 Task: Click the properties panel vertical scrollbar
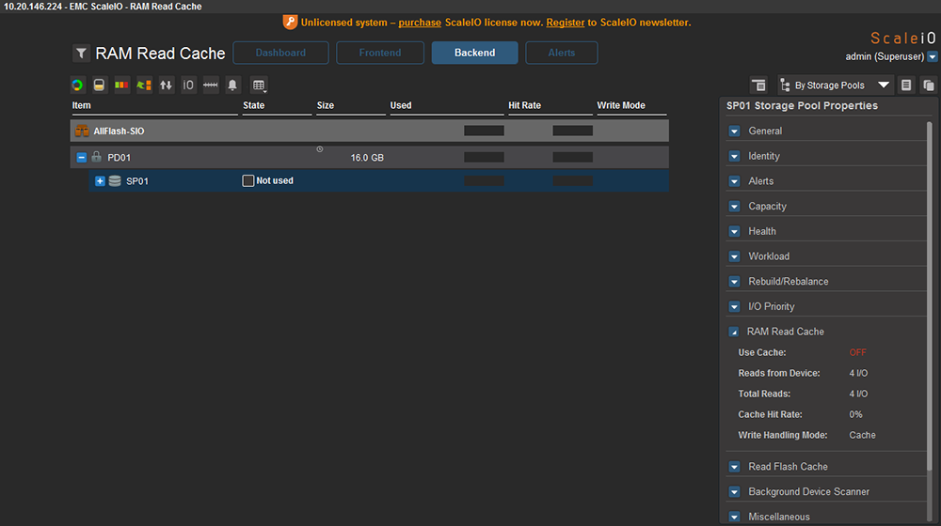click(930, 297)
